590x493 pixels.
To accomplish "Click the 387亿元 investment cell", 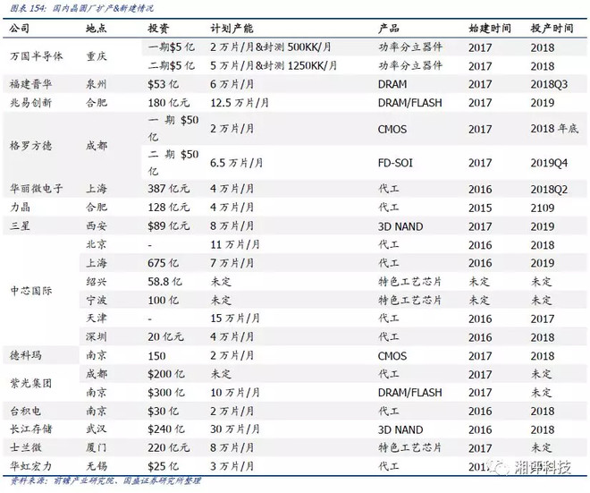I will tap(169, 188).
